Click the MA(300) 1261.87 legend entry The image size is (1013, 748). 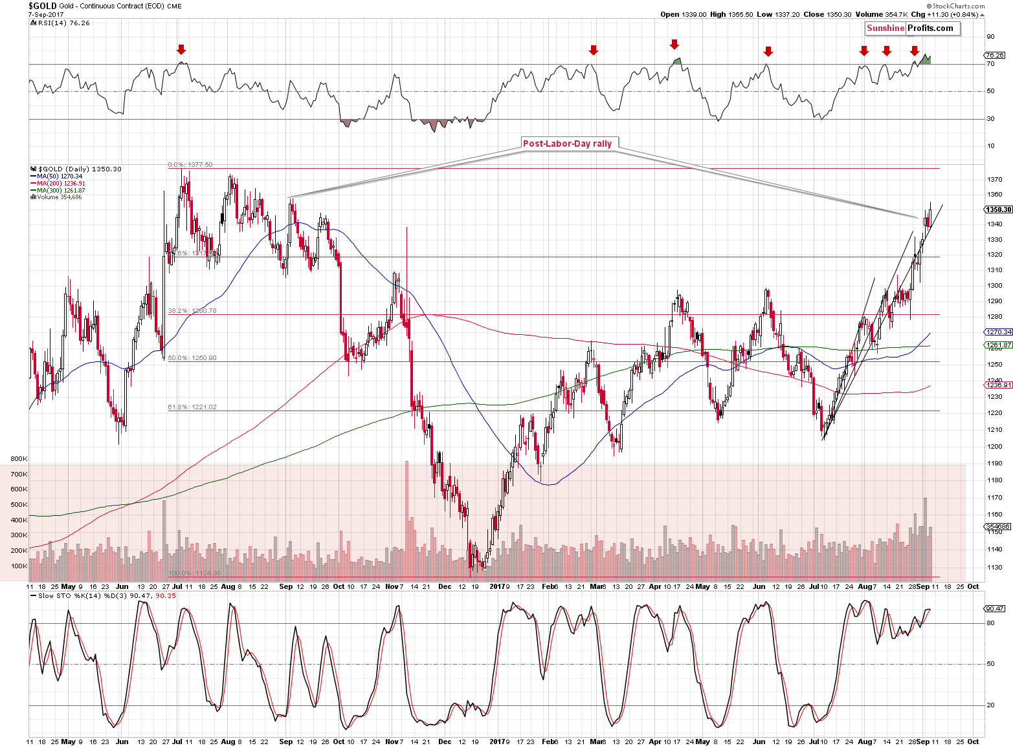click(x=58, y=190)
